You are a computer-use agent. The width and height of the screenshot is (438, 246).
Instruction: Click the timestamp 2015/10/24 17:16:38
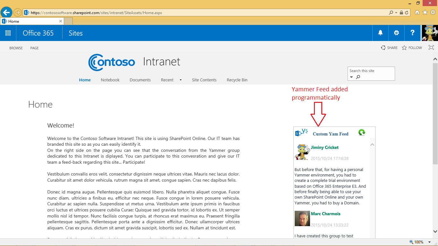[x=330, y=158]
